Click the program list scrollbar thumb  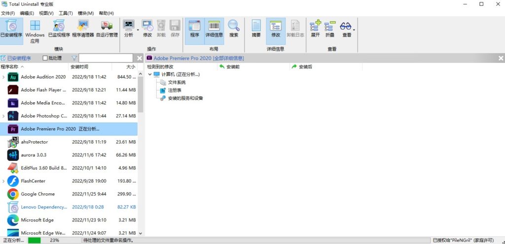pyautogui.click(x=141, y=95)
